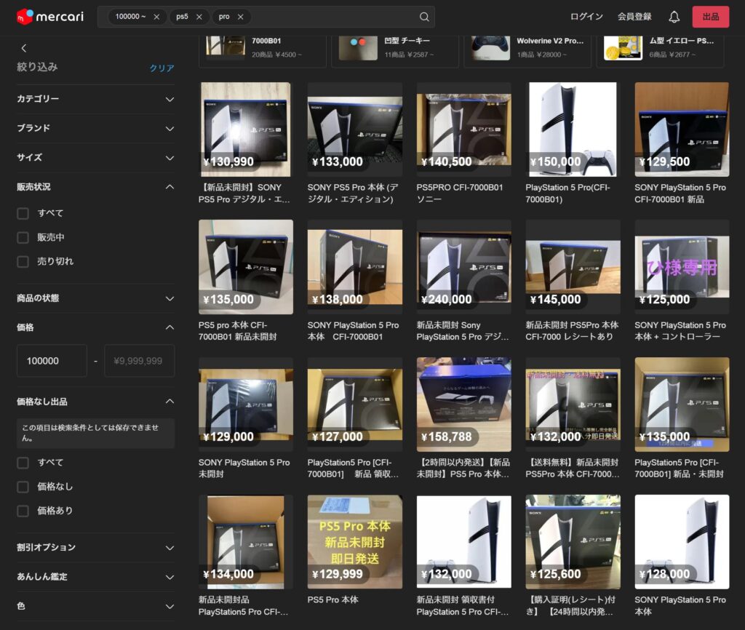Check すべて under 販売状況
745x630 pixels.
coord(23,213)
